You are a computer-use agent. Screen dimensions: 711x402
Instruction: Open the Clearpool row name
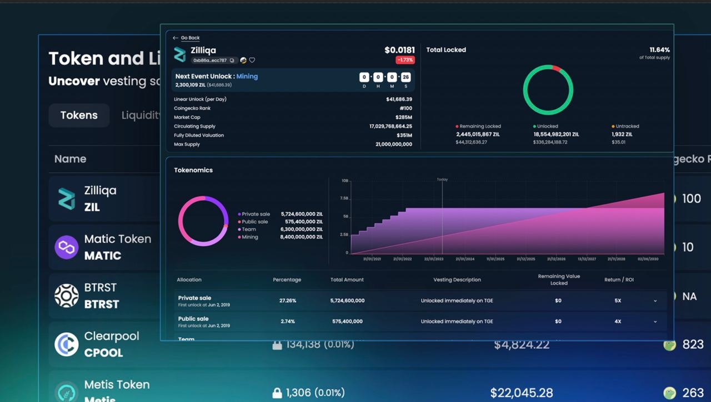112,336
